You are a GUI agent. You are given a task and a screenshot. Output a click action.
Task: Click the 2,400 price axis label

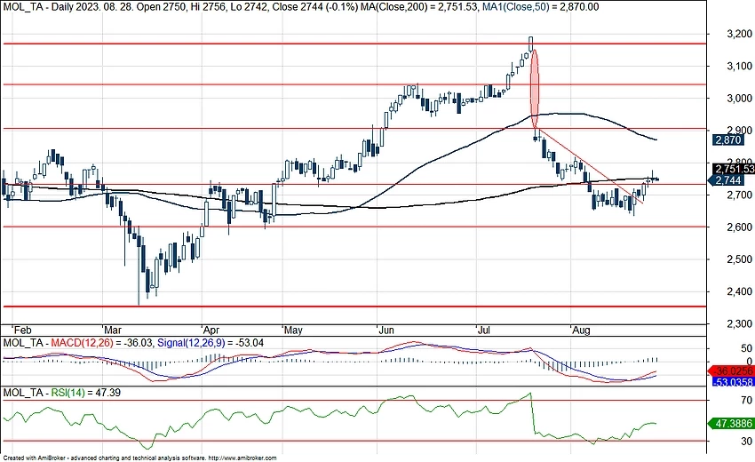coord(739,291)
